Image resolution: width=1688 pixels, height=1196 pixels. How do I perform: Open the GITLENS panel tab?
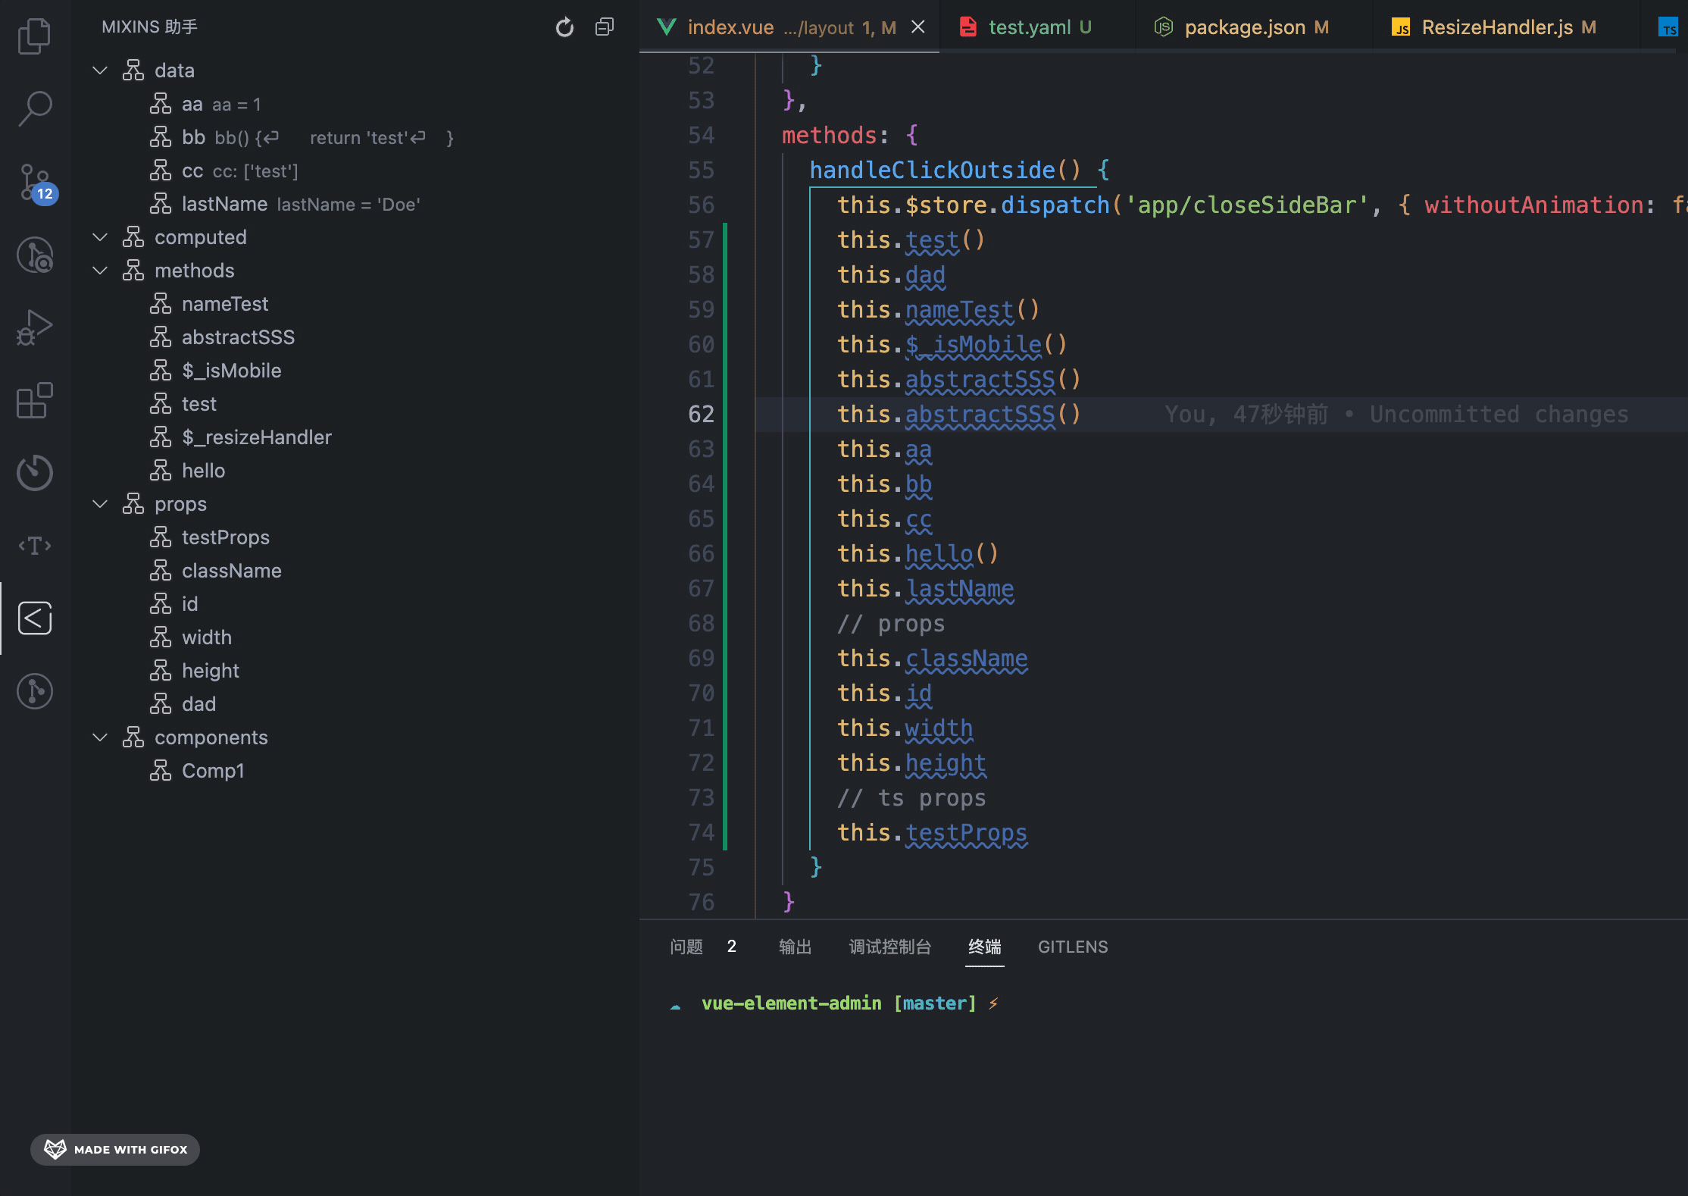1072,947
